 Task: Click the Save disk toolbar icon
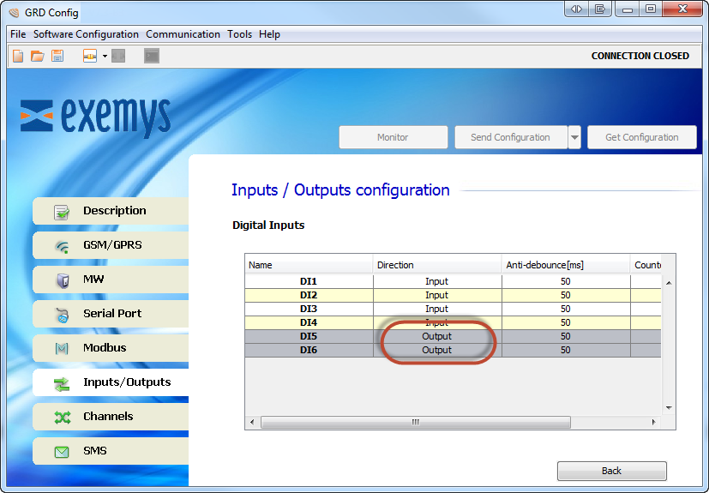click(57, 56)
